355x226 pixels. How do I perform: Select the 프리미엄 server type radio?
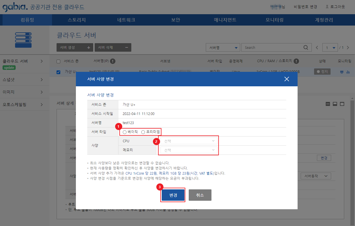tap(143, 132)
